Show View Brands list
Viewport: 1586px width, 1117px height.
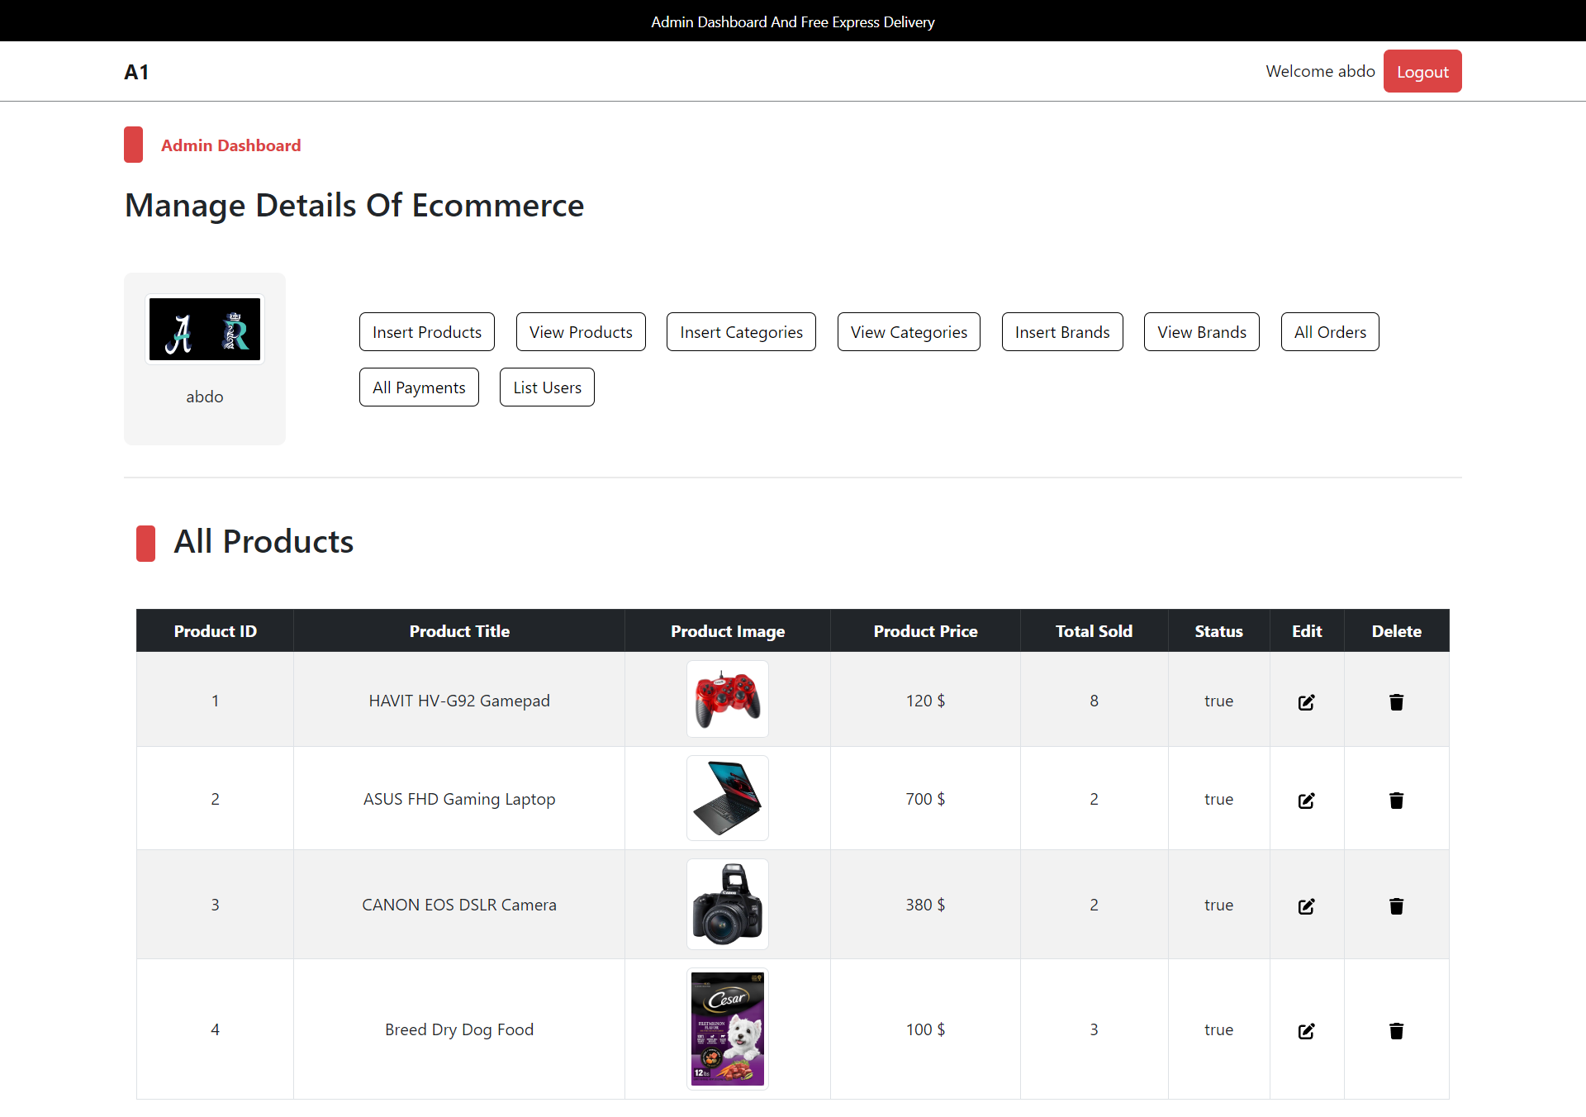[1201, 332]
